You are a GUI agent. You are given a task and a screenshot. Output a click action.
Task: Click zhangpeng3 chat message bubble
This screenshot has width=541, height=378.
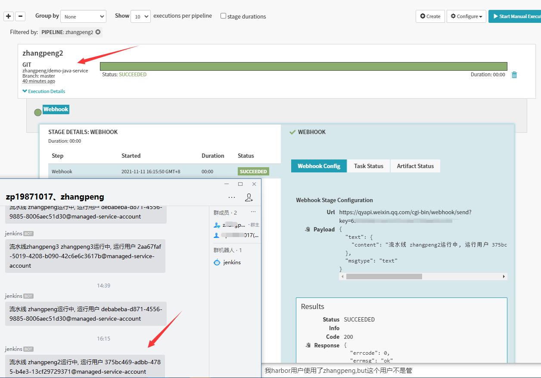point(85,256)
